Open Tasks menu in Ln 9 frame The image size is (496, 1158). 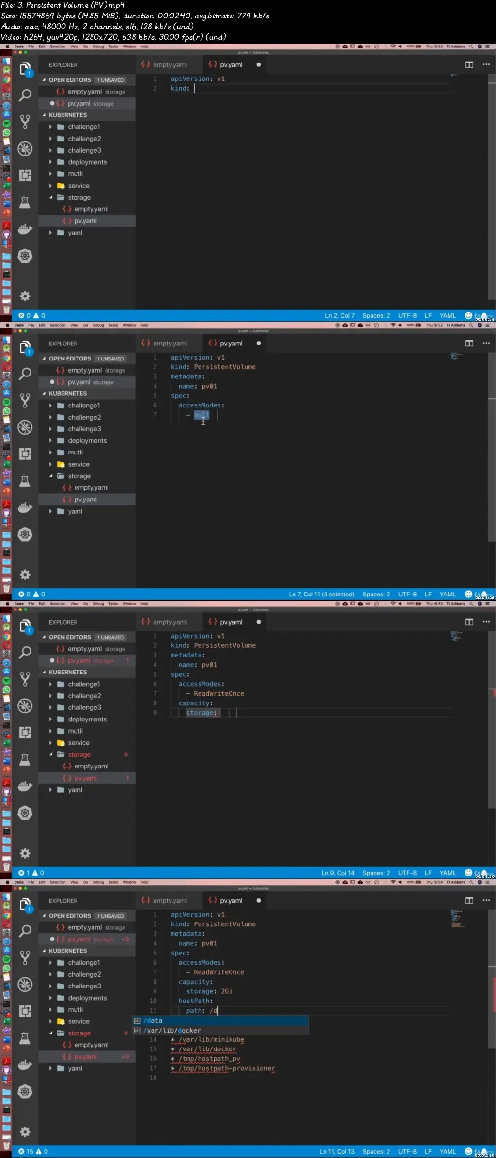tap(113, 604)
